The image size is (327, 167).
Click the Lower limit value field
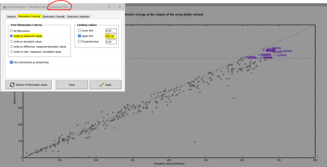click(111, 30)
